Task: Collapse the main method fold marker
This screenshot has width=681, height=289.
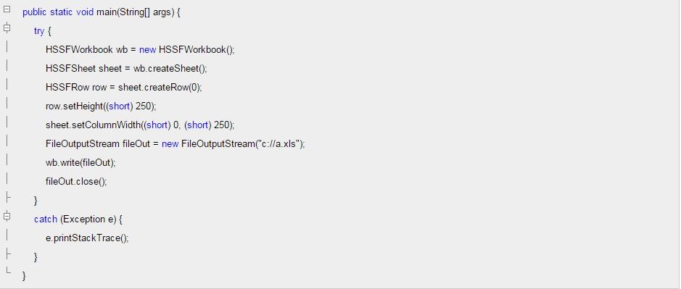Action: point(7,9)
